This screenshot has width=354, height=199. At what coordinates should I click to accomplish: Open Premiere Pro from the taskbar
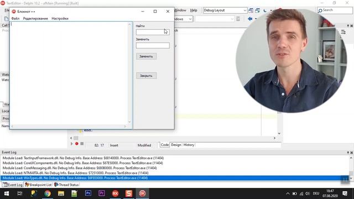(x=102, y=193)
